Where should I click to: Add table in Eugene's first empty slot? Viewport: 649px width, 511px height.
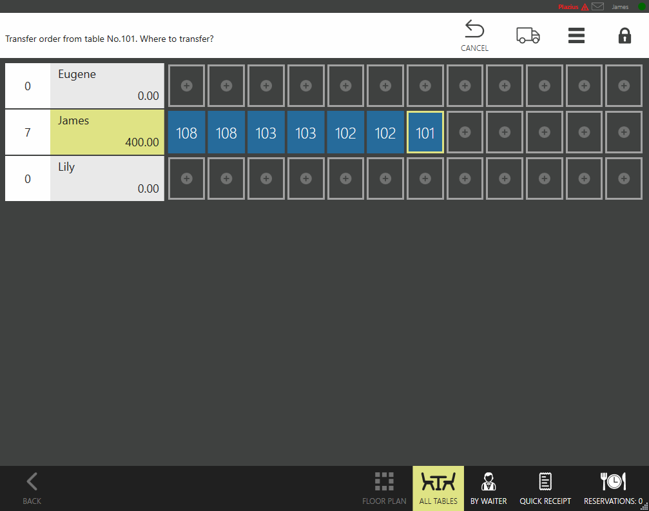point(186,86)
